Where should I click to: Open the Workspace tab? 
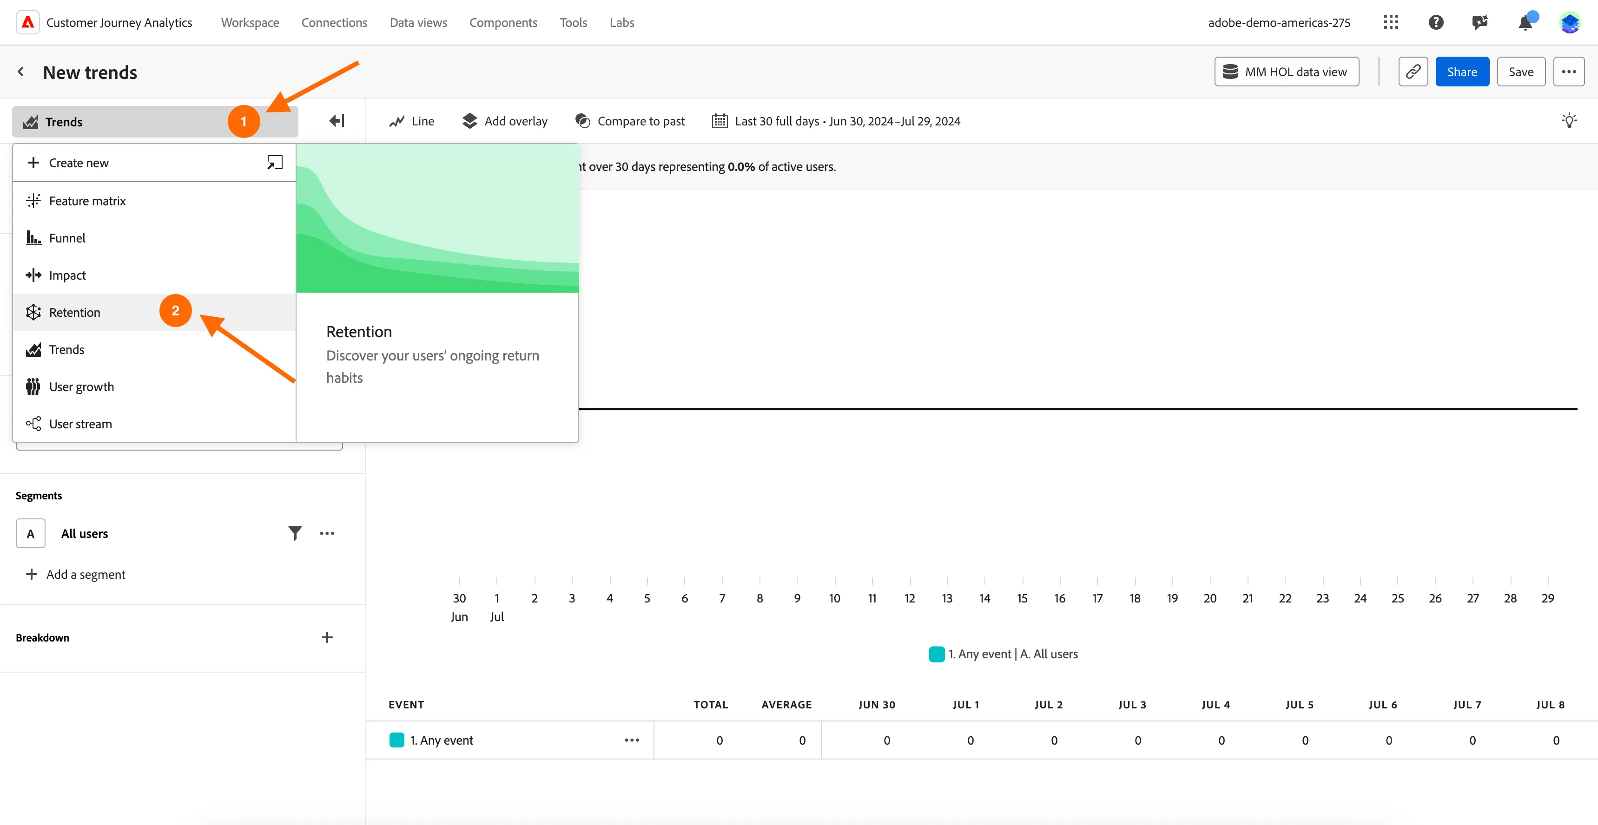(x=250, y=22)
